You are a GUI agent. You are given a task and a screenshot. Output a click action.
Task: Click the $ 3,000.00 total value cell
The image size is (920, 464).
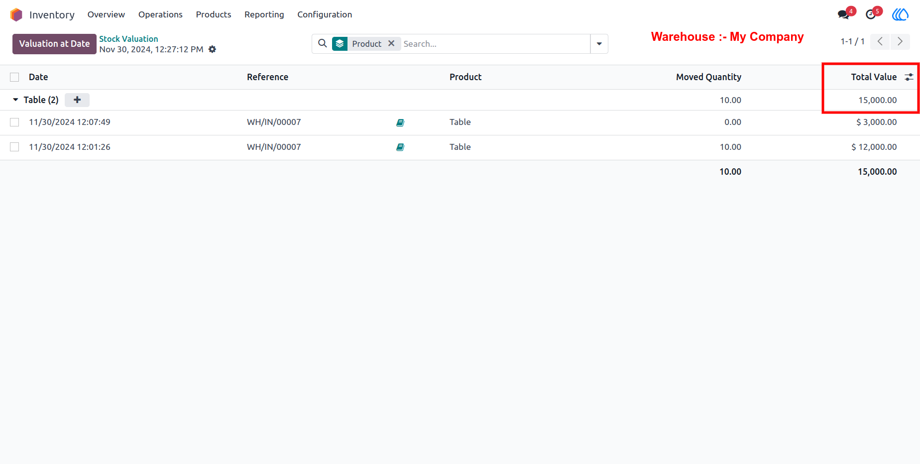tap(876, 122)
